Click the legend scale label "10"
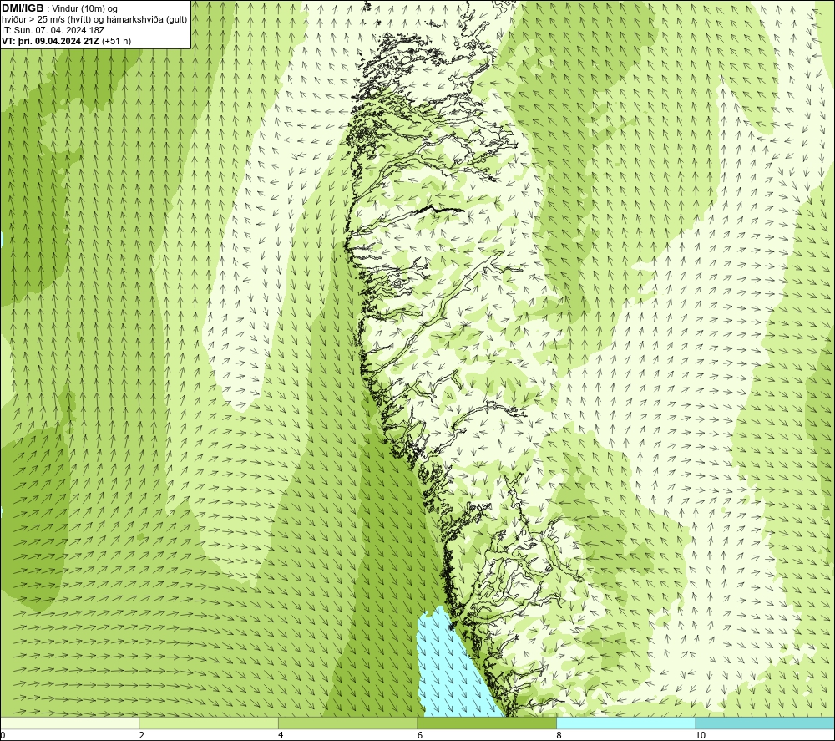This screenshot has height=741, width=835. [701, 736]
